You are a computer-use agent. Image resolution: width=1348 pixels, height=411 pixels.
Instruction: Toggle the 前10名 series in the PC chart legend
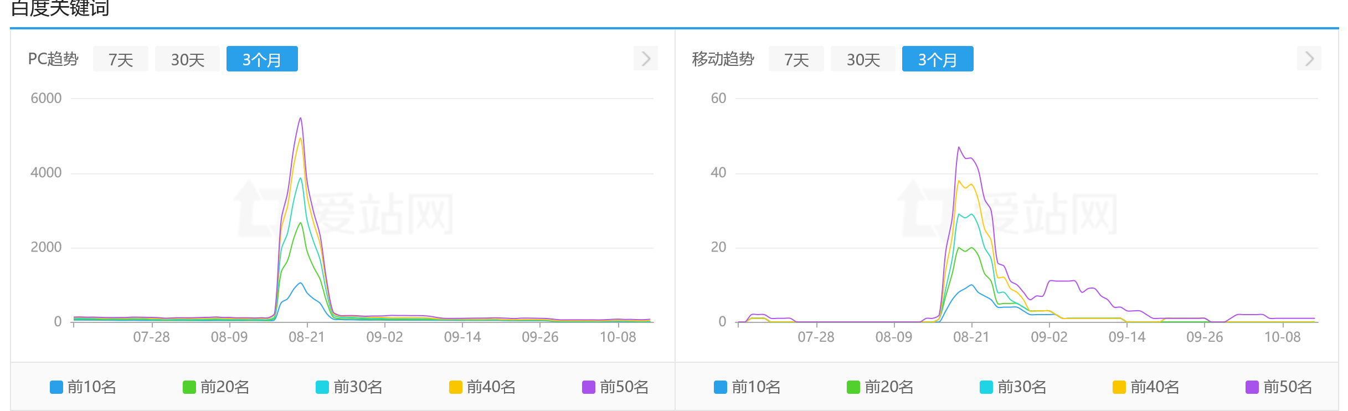click(83, 387)
